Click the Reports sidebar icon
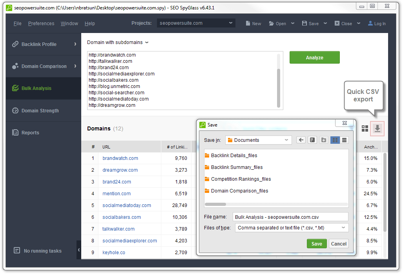Screen dimensions: 403x275 point(15,132)
